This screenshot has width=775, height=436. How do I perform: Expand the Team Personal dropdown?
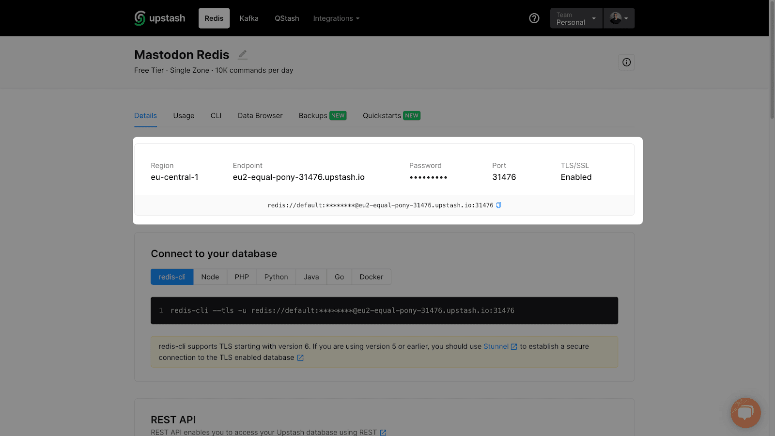(576, 18)
